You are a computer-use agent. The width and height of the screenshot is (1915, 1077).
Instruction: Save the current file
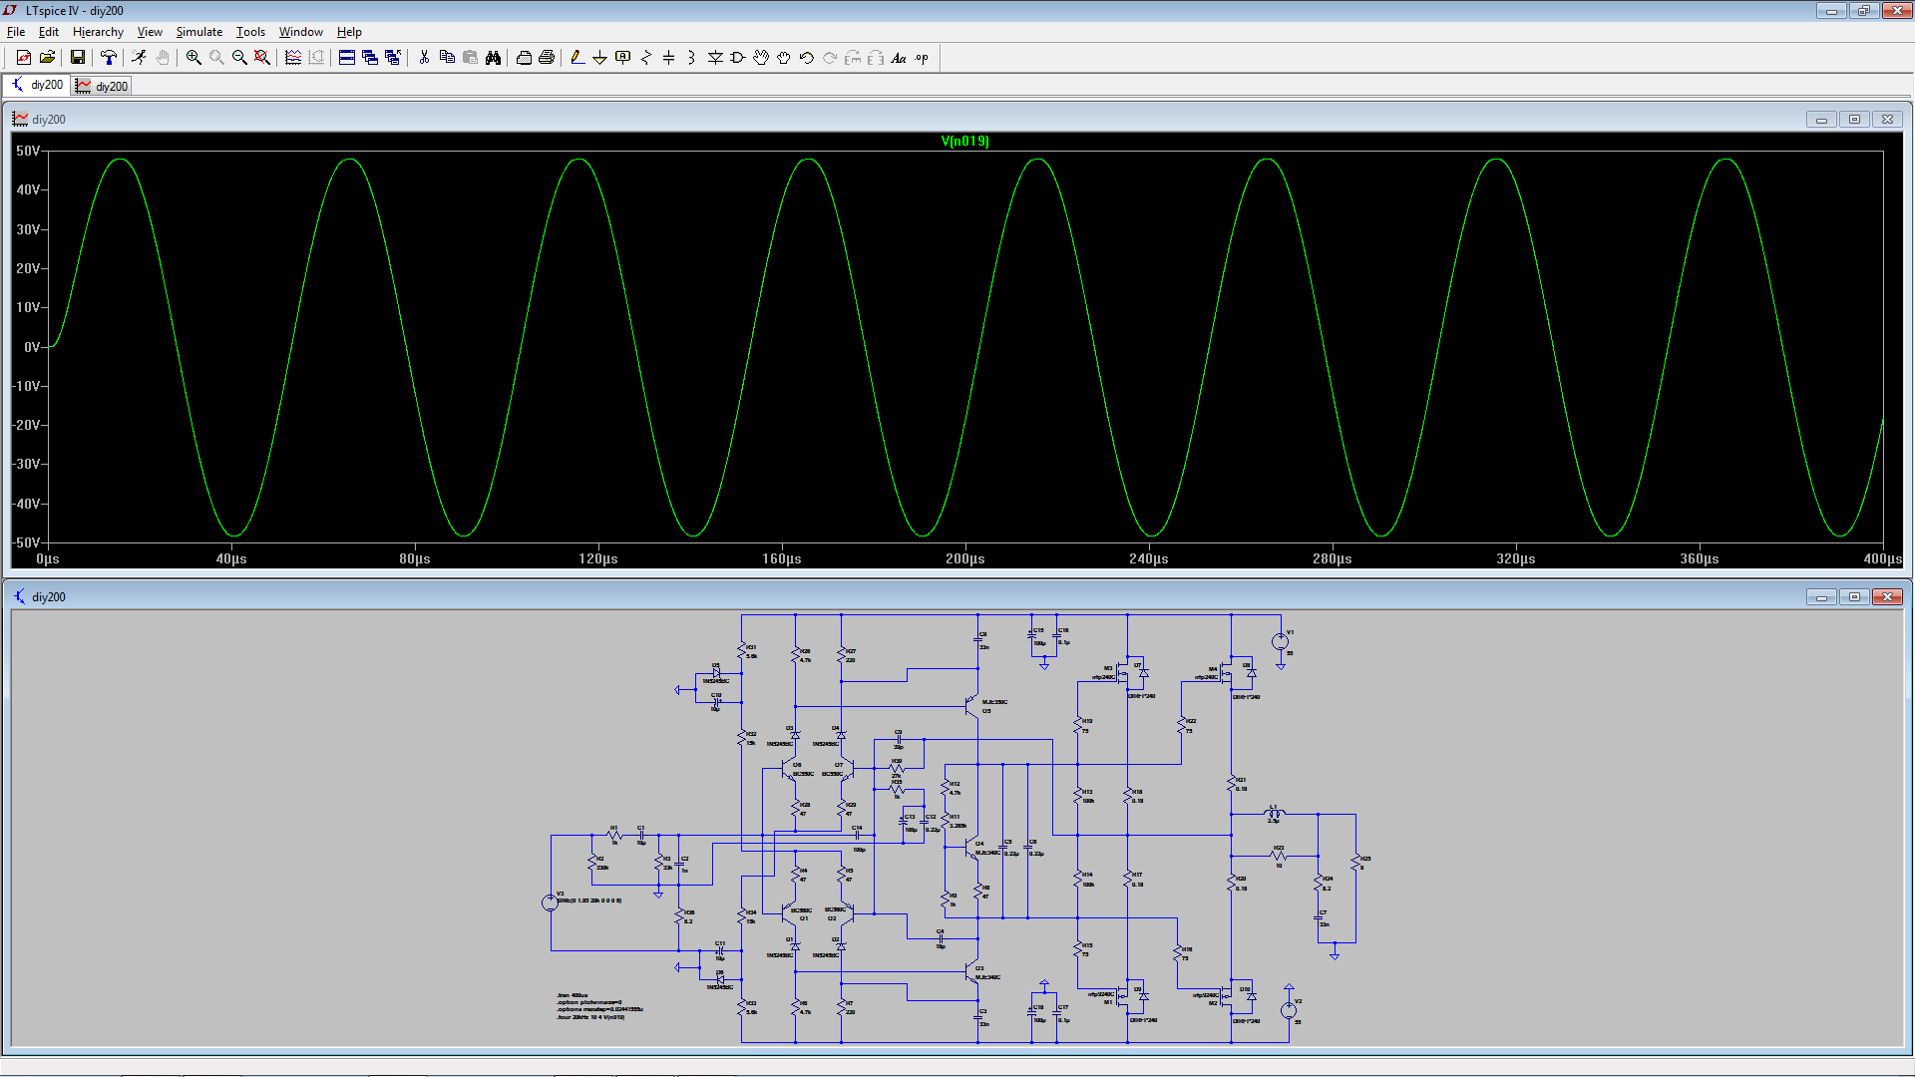tap(78, 58)
